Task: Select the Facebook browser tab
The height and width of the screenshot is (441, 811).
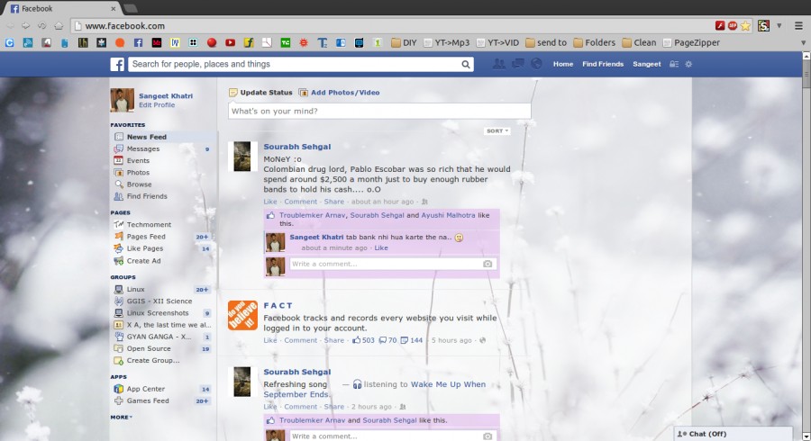Action: pyautogui.click(x=62, y=8)
